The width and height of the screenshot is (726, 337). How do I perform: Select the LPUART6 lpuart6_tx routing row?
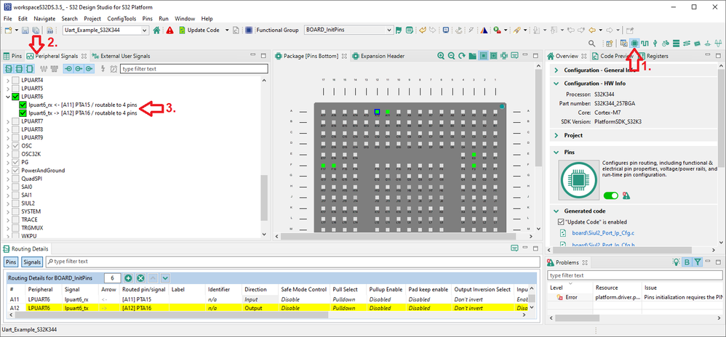tap(267, 308)
